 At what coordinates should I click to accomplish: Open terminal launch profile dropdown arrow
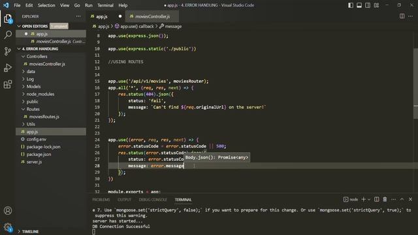click(369, 199)
